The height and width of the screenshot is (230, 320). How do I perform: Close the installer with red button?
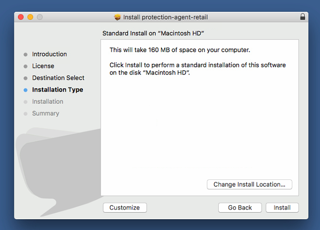(x=21, y=17)
